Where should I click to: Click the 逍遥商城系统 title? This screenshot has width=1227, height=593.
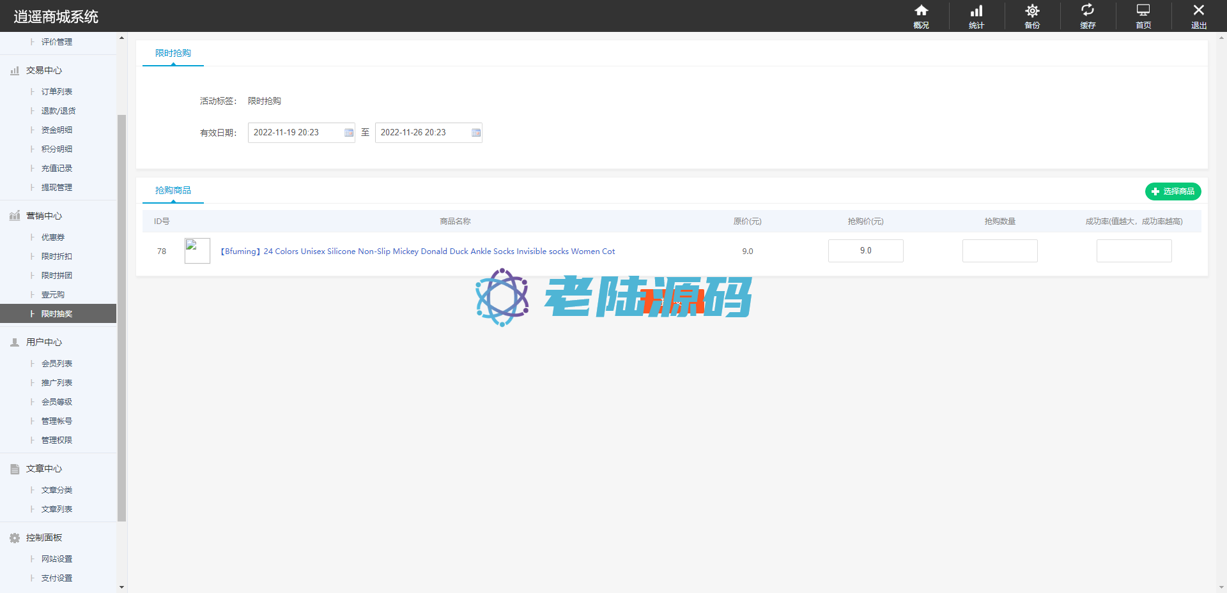(x=56, y=17)
